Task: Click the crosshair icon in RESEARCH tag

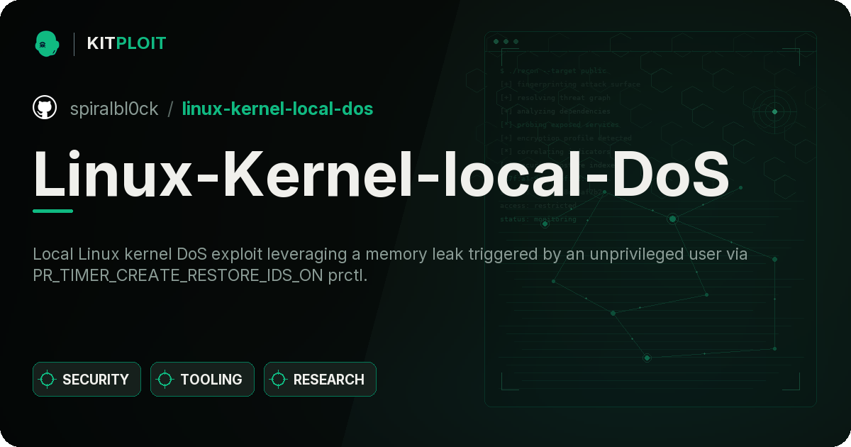Action: pos(279,380)
